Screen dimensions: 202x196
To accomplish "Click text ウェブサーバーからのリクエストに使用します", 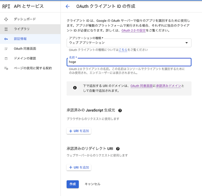I will pos(97,155).
